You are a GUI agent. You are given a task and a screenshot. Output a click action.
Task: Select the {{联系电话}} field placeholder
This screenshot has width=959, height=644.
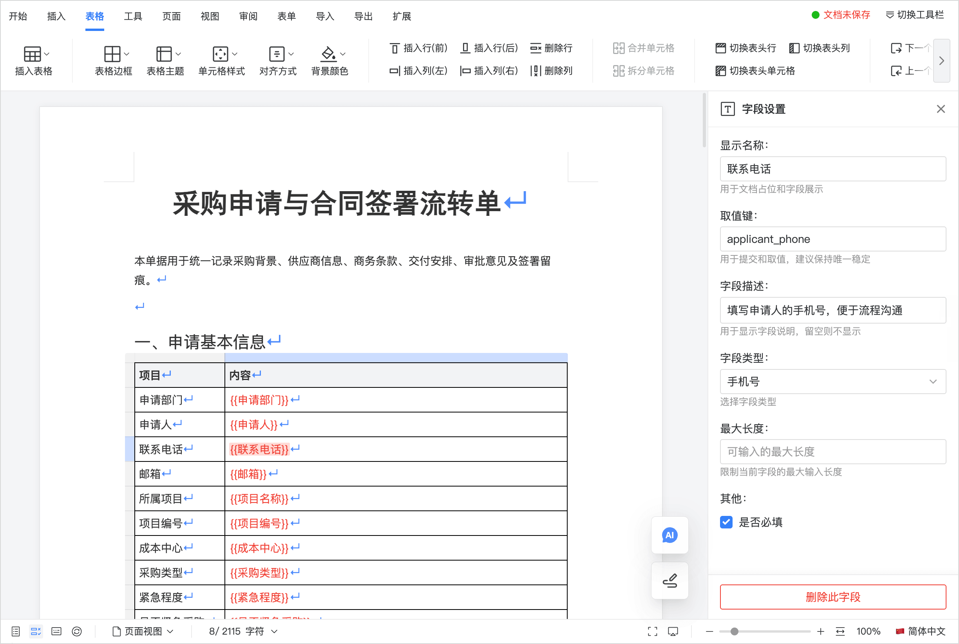pyautogui.click(x=260, y=449)
